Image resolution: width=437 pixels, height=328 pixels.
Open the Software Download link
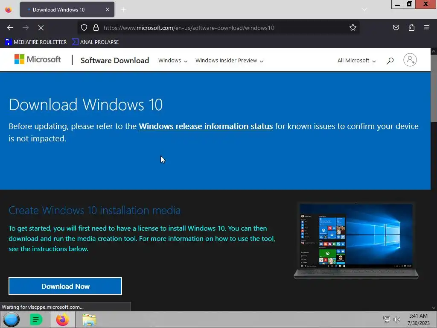coord(115,61)
